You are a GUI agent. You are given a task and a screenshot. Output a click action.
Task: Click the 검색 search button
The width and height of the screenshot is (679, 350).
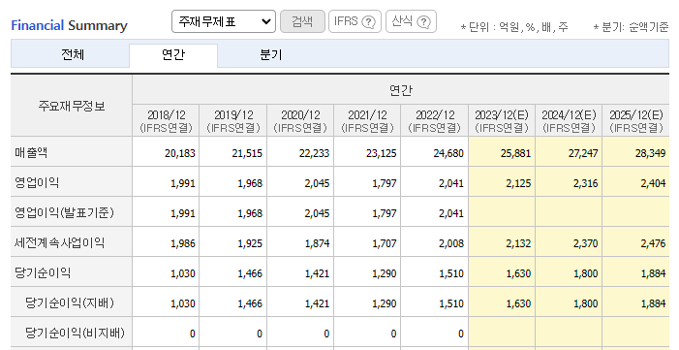[x=302, y=21]
